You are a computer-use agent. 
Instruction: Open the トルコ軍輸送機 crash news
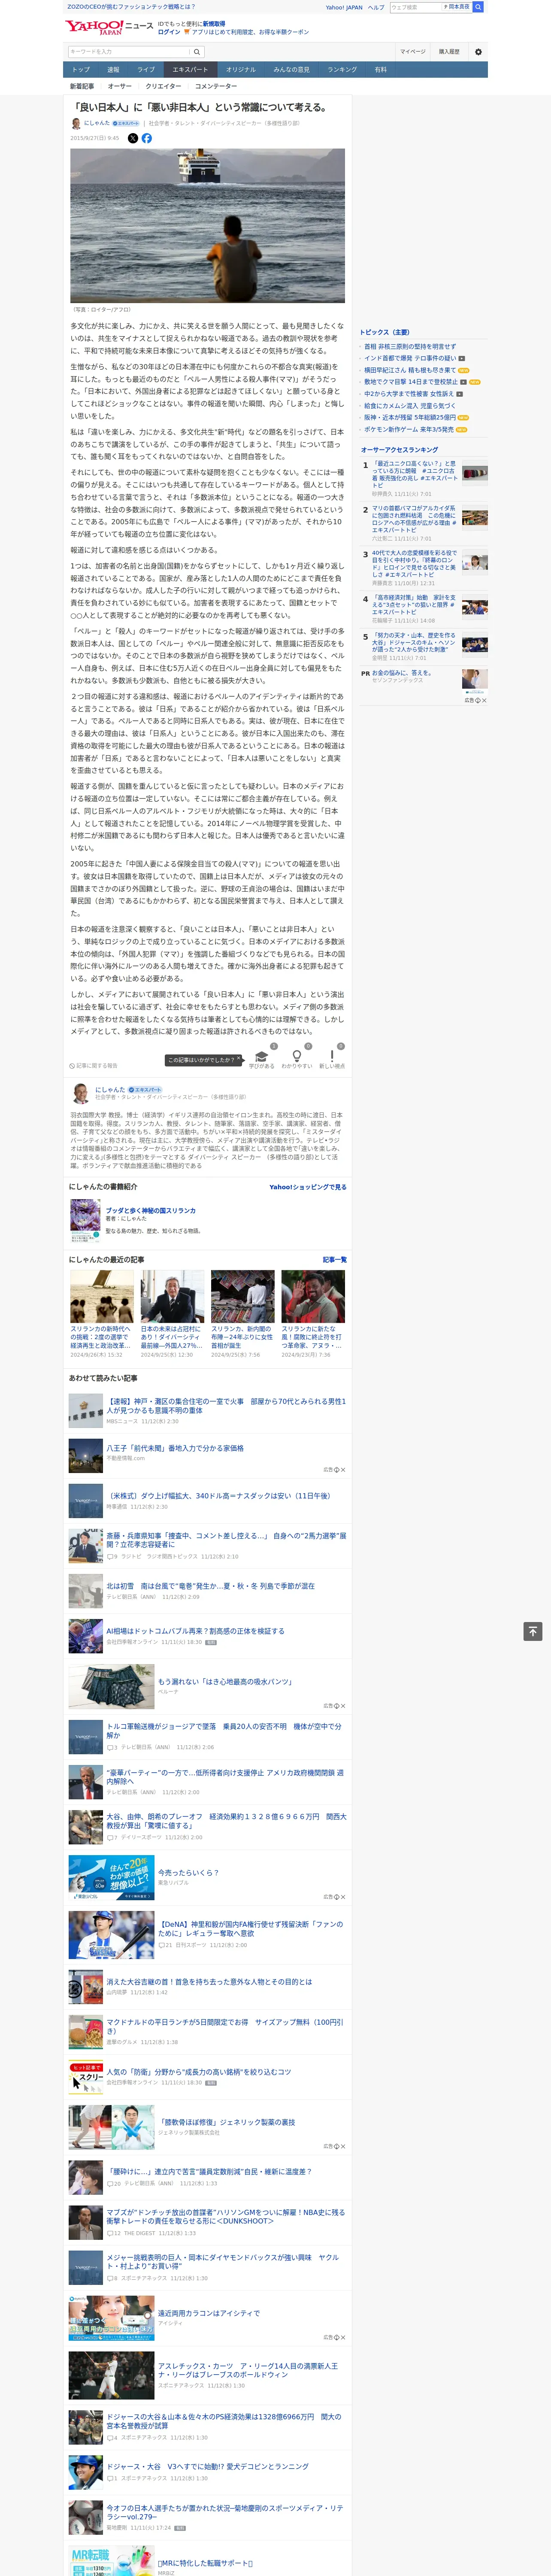tap(224, 1731)
